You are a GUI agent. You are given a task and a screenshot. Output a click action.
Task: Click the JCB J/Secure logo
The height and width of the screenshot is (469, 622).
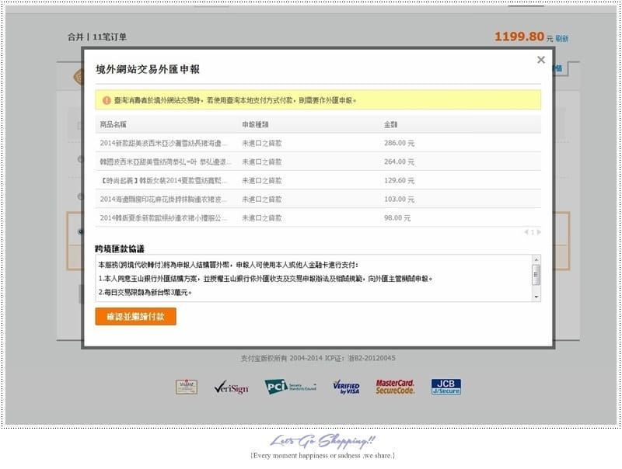pyautogui.click(x=446, y=387)
